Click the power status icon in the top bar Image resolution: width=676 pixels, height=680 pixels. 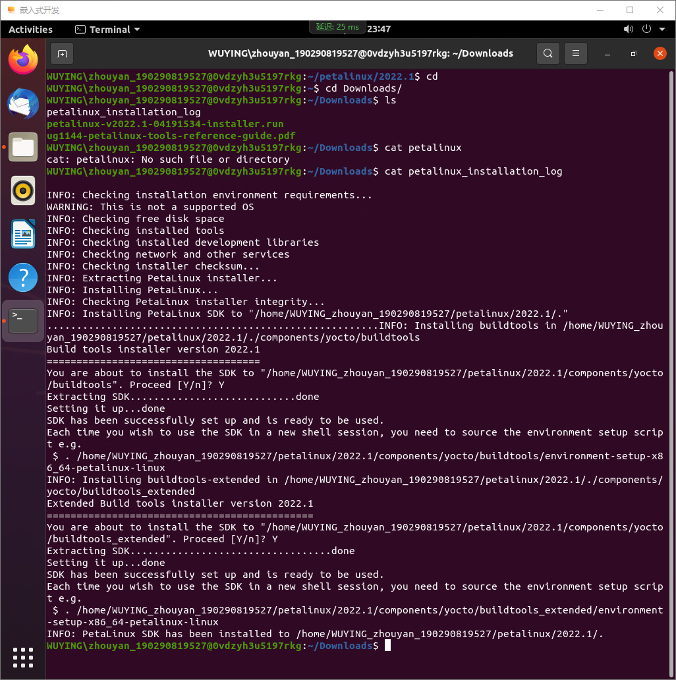(646, 29)
